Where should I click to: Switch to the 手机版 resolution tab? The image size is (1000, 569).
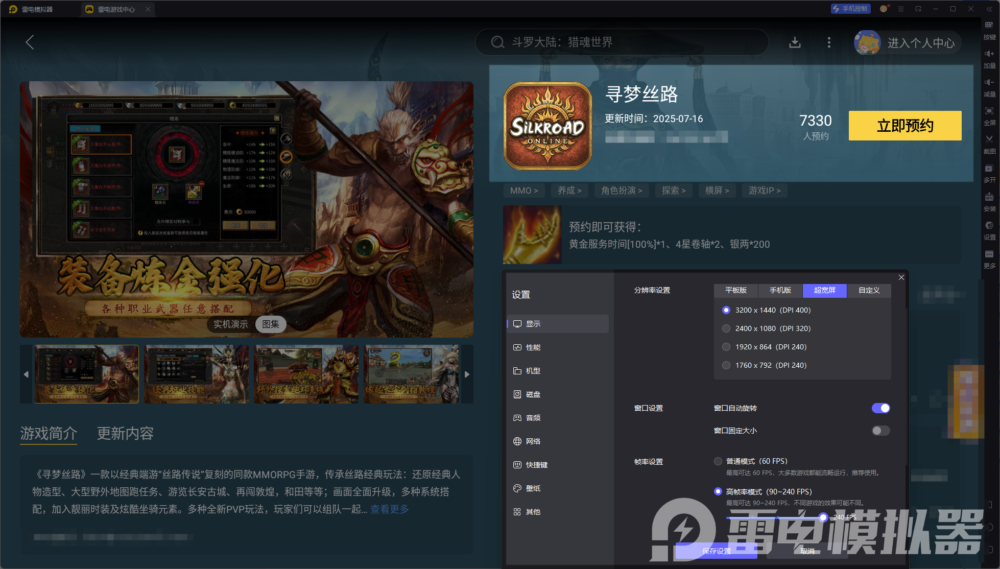(x=780, y=291)
